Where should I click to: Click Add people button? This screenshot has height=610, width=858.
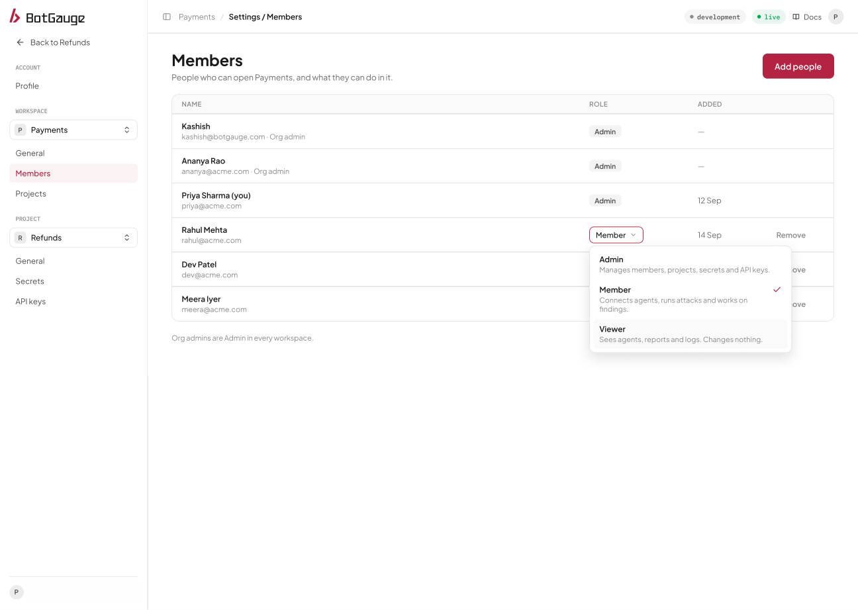click(798, 66)
